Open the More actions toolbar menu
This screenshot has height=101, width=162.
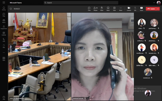coord(120,9)
